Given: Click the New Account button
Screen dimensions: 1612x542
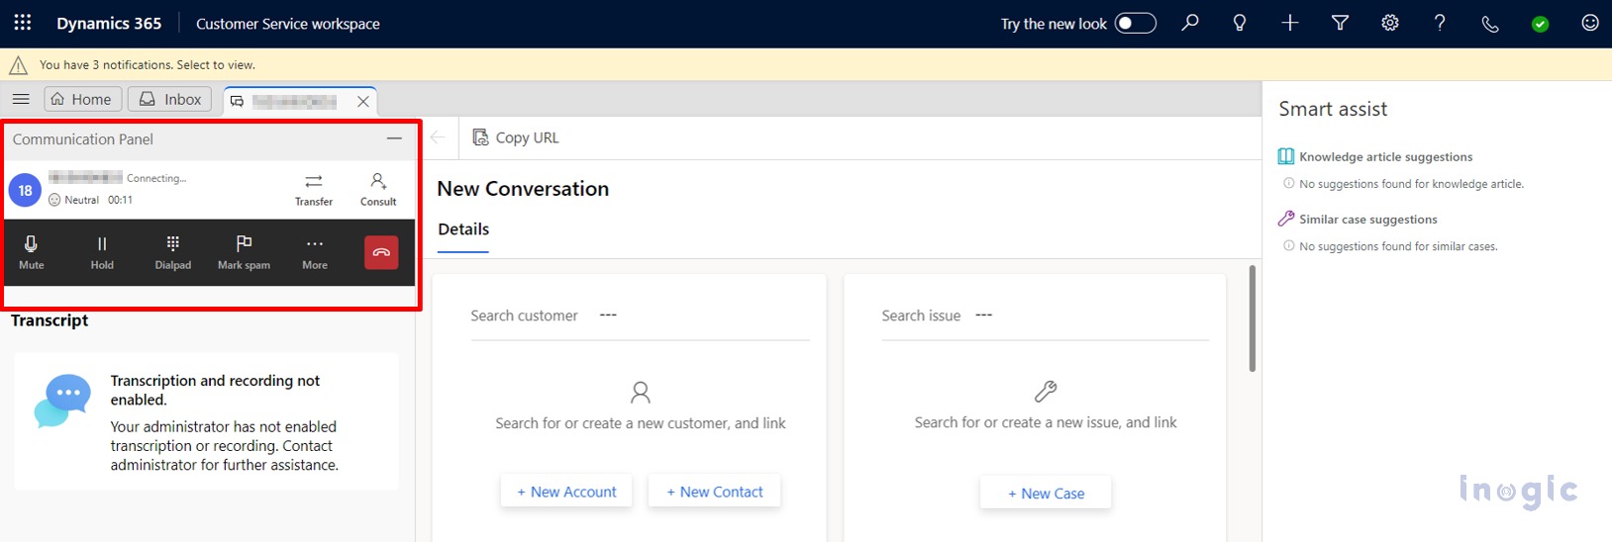Looking at the screenshot, I should pyautogui.click(x=566, y=492).
